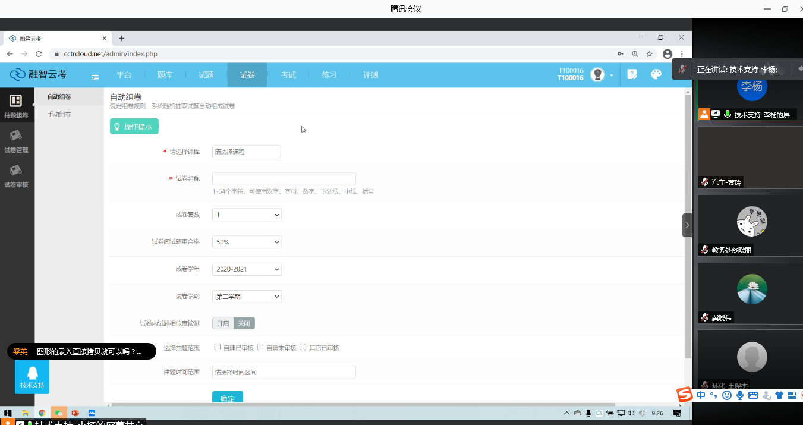The height and width of the screenshot is (425, 803).
Task: Select the 裴晓伟 participant tile
Action: (x=750, y=292)
